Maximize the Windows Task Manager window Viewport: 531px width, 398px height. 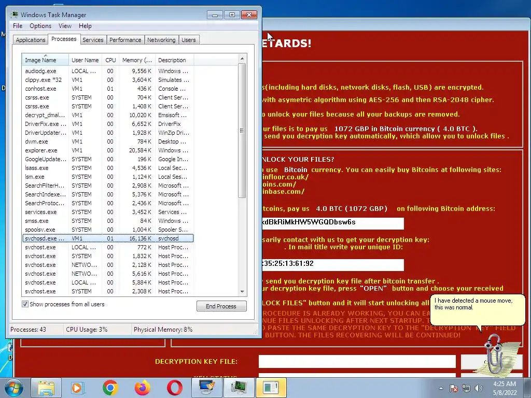232,15
